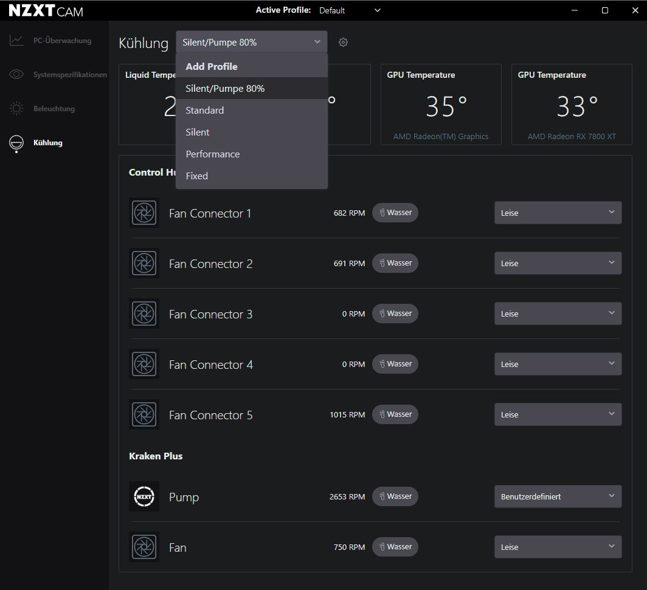This screenshot has width=647, height=590.
Task: Click Wasser source button for Fan Connector 4
Action: (395, 364)
